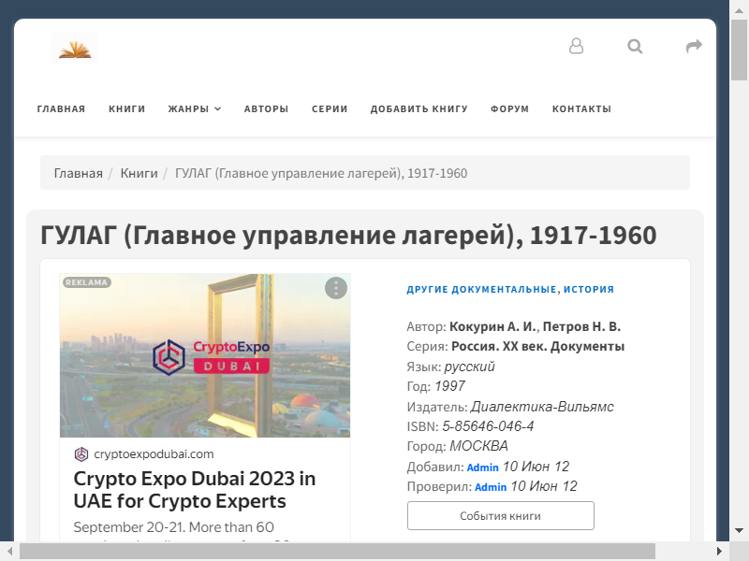This screenshot has height=561, width=749.
Task: Click the book logo icon
Action: click(x=75, y=48)
